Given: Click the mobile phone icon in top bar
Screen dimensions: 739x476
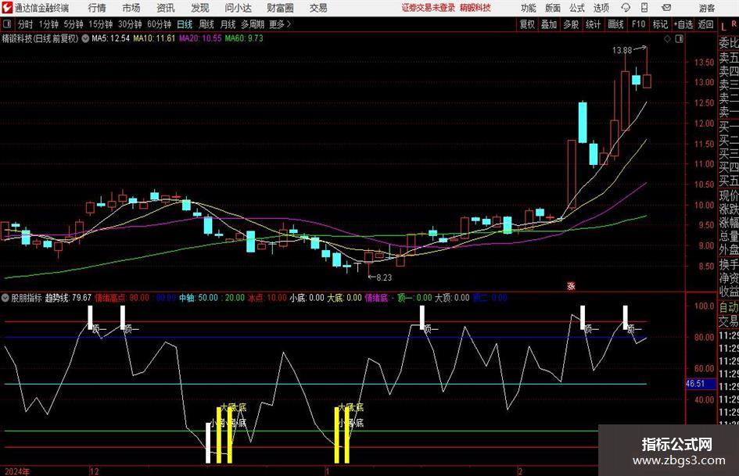Looking at the screenshot, I should click(x=644, y=8).
